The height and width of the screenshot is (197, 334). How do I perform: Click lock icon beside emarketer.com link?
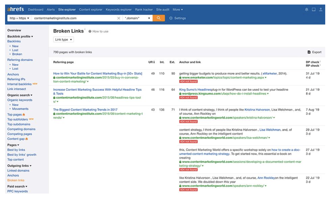[180, 78]
